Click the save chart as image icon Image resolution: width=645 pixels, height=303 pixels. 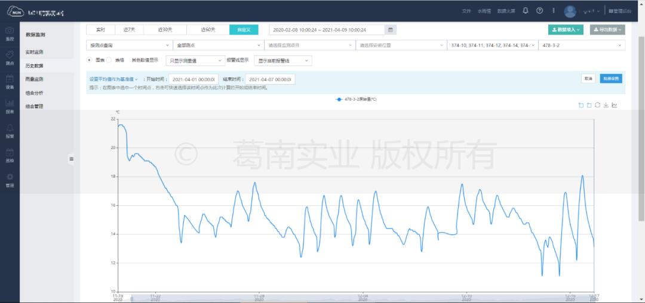(x=606, y=106)
